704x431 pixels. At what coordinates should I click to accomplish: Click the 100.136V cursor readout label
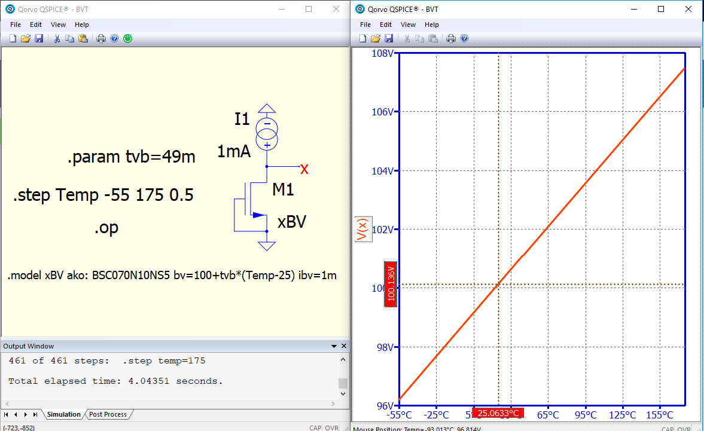(391, 285)
